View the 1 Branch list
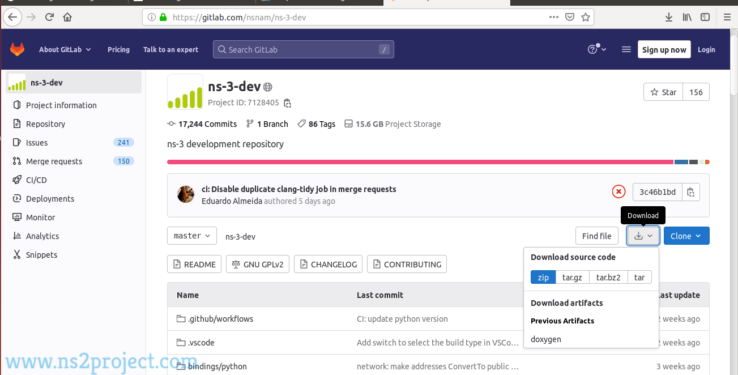738x375 pixels. tap(267, 124)
